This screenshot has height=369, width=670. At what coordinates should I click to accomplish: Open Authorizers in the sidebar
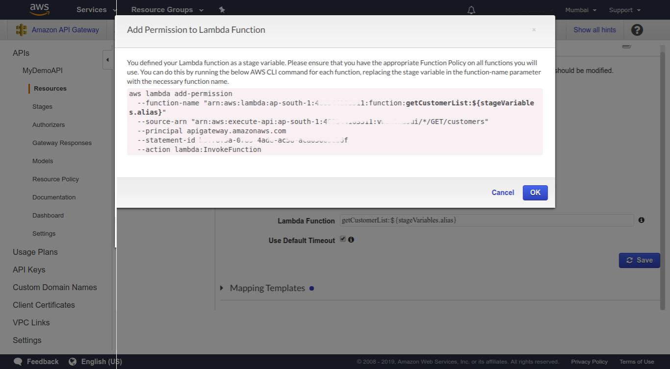pyautogui.click(x=49, y=125)
